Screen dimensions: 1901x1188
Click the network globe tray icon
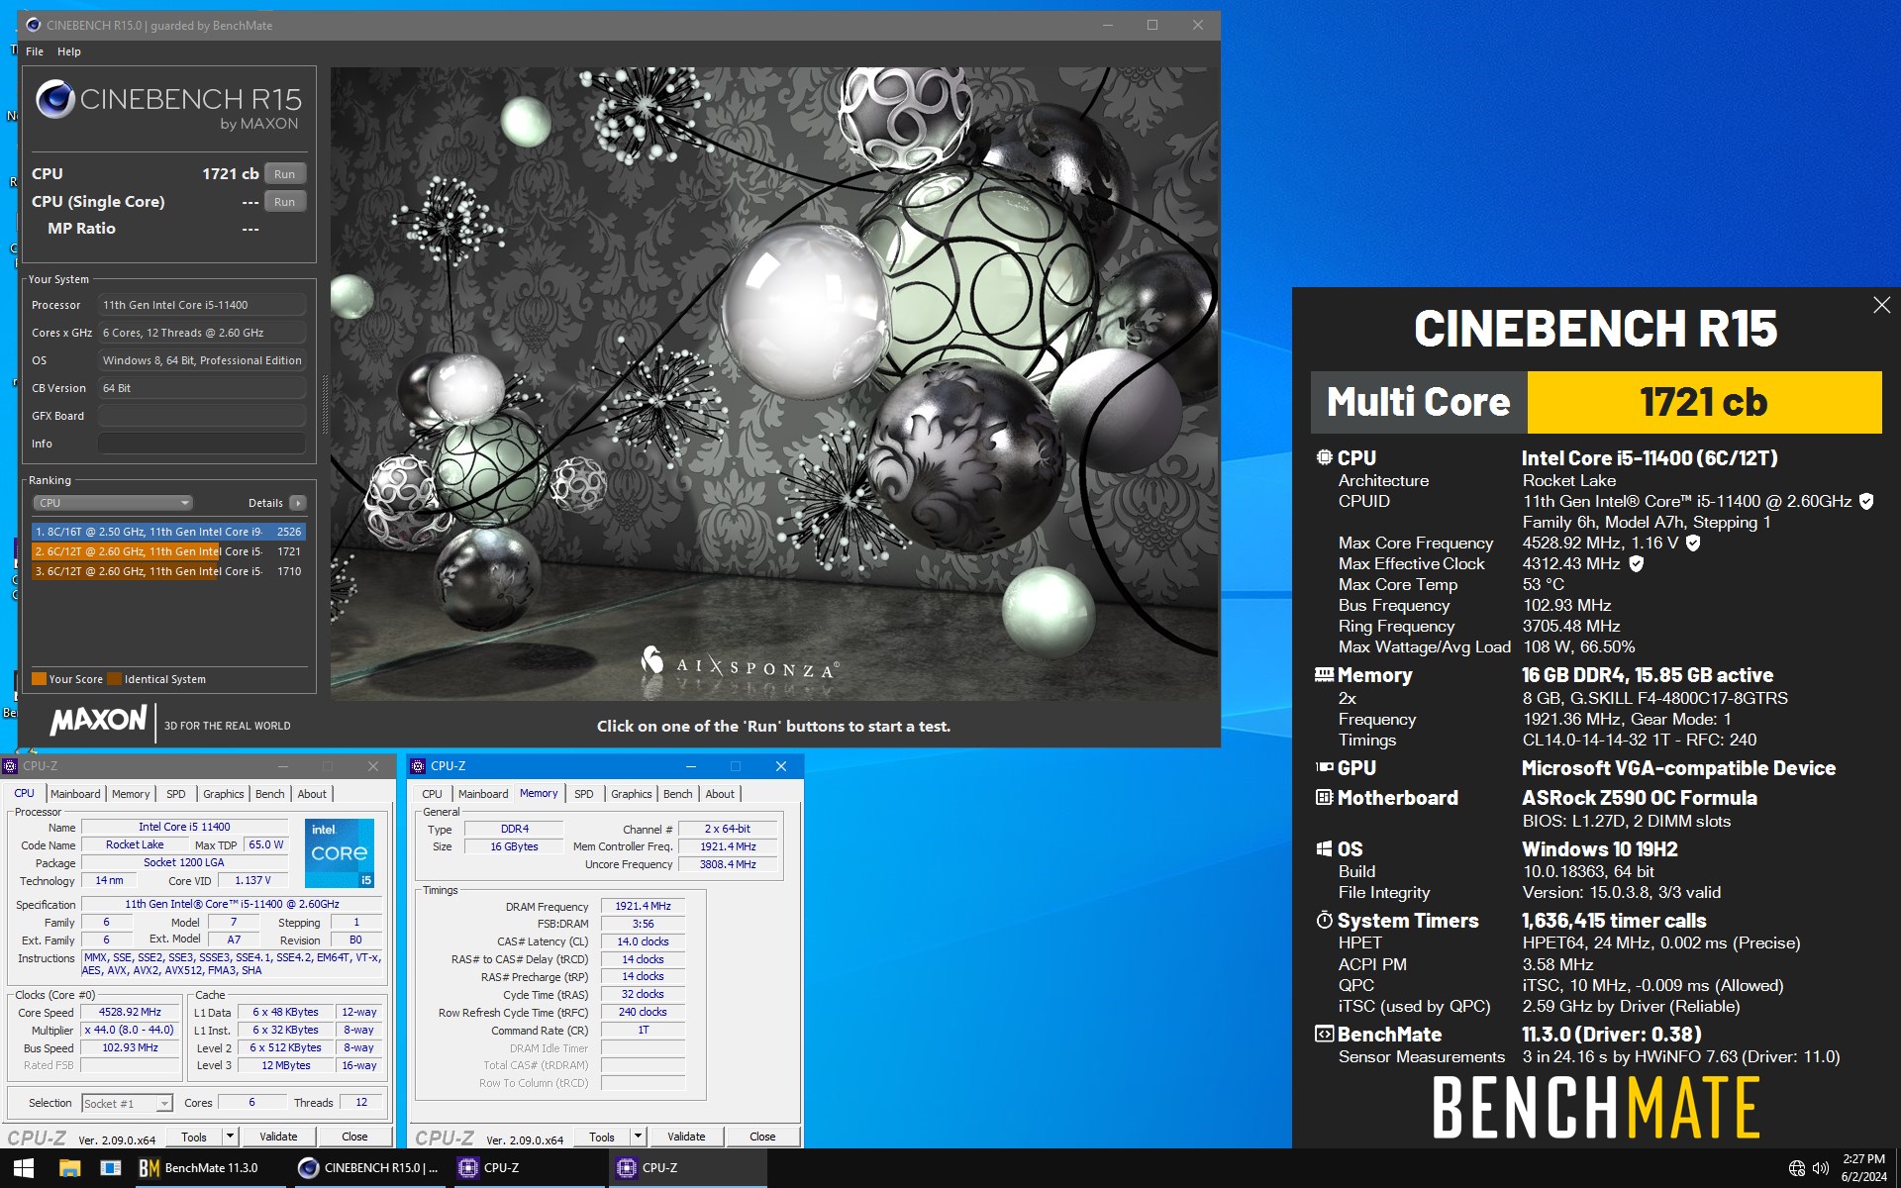click(1797, 1168)
